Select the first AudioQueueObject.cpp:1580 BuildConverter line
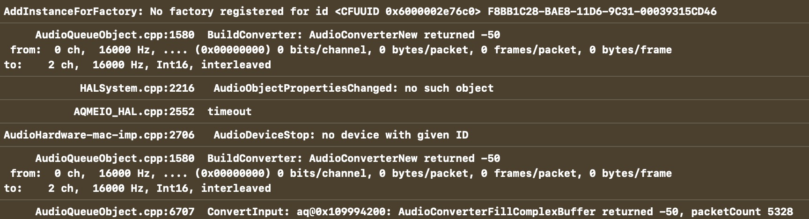 (267, 35)
